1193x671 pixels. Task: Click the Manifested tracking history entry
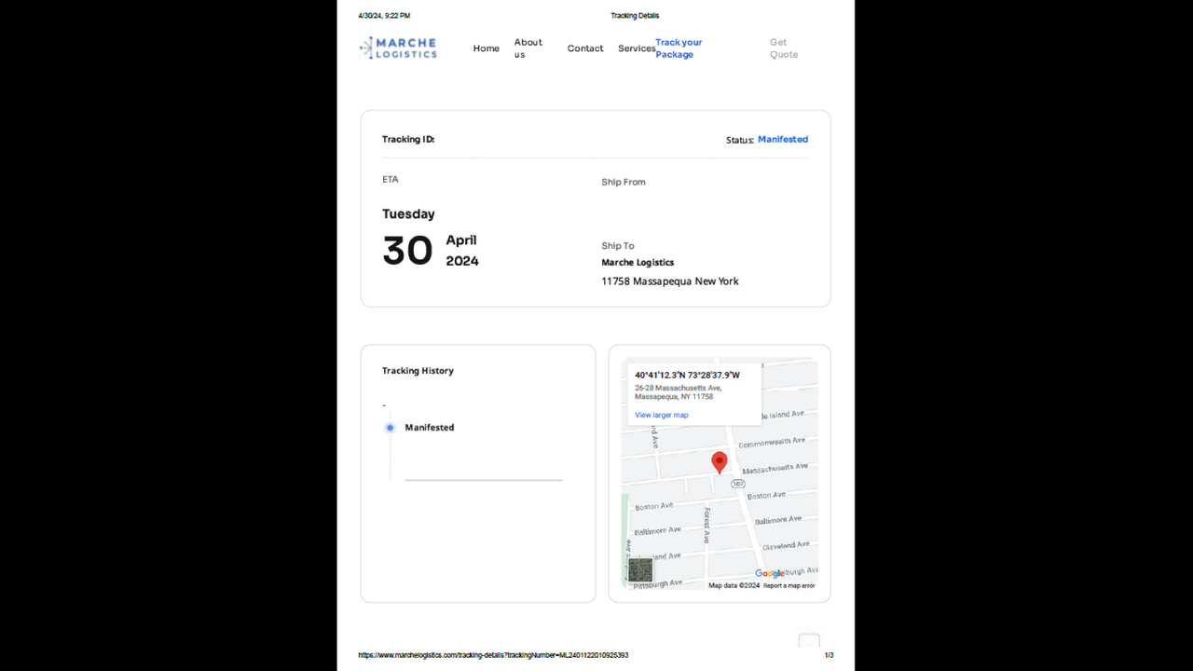(x=430, y=428)
